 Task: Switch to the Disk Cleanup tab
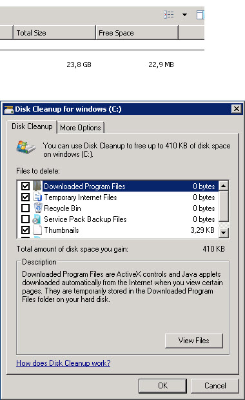pos(32,126)
